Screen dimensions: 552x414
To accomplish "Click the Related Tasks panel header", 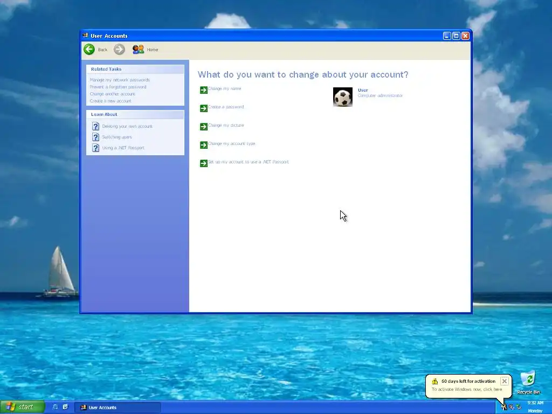I will 135,69.
